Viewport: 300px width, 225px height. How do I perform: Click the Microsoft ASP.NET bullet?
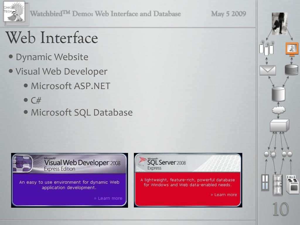71,86
